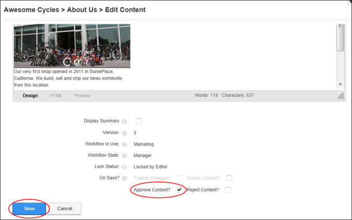Click the blue Save button
Image resolution: width=352 pixels, height=220 pixels.
coord(29,209)
